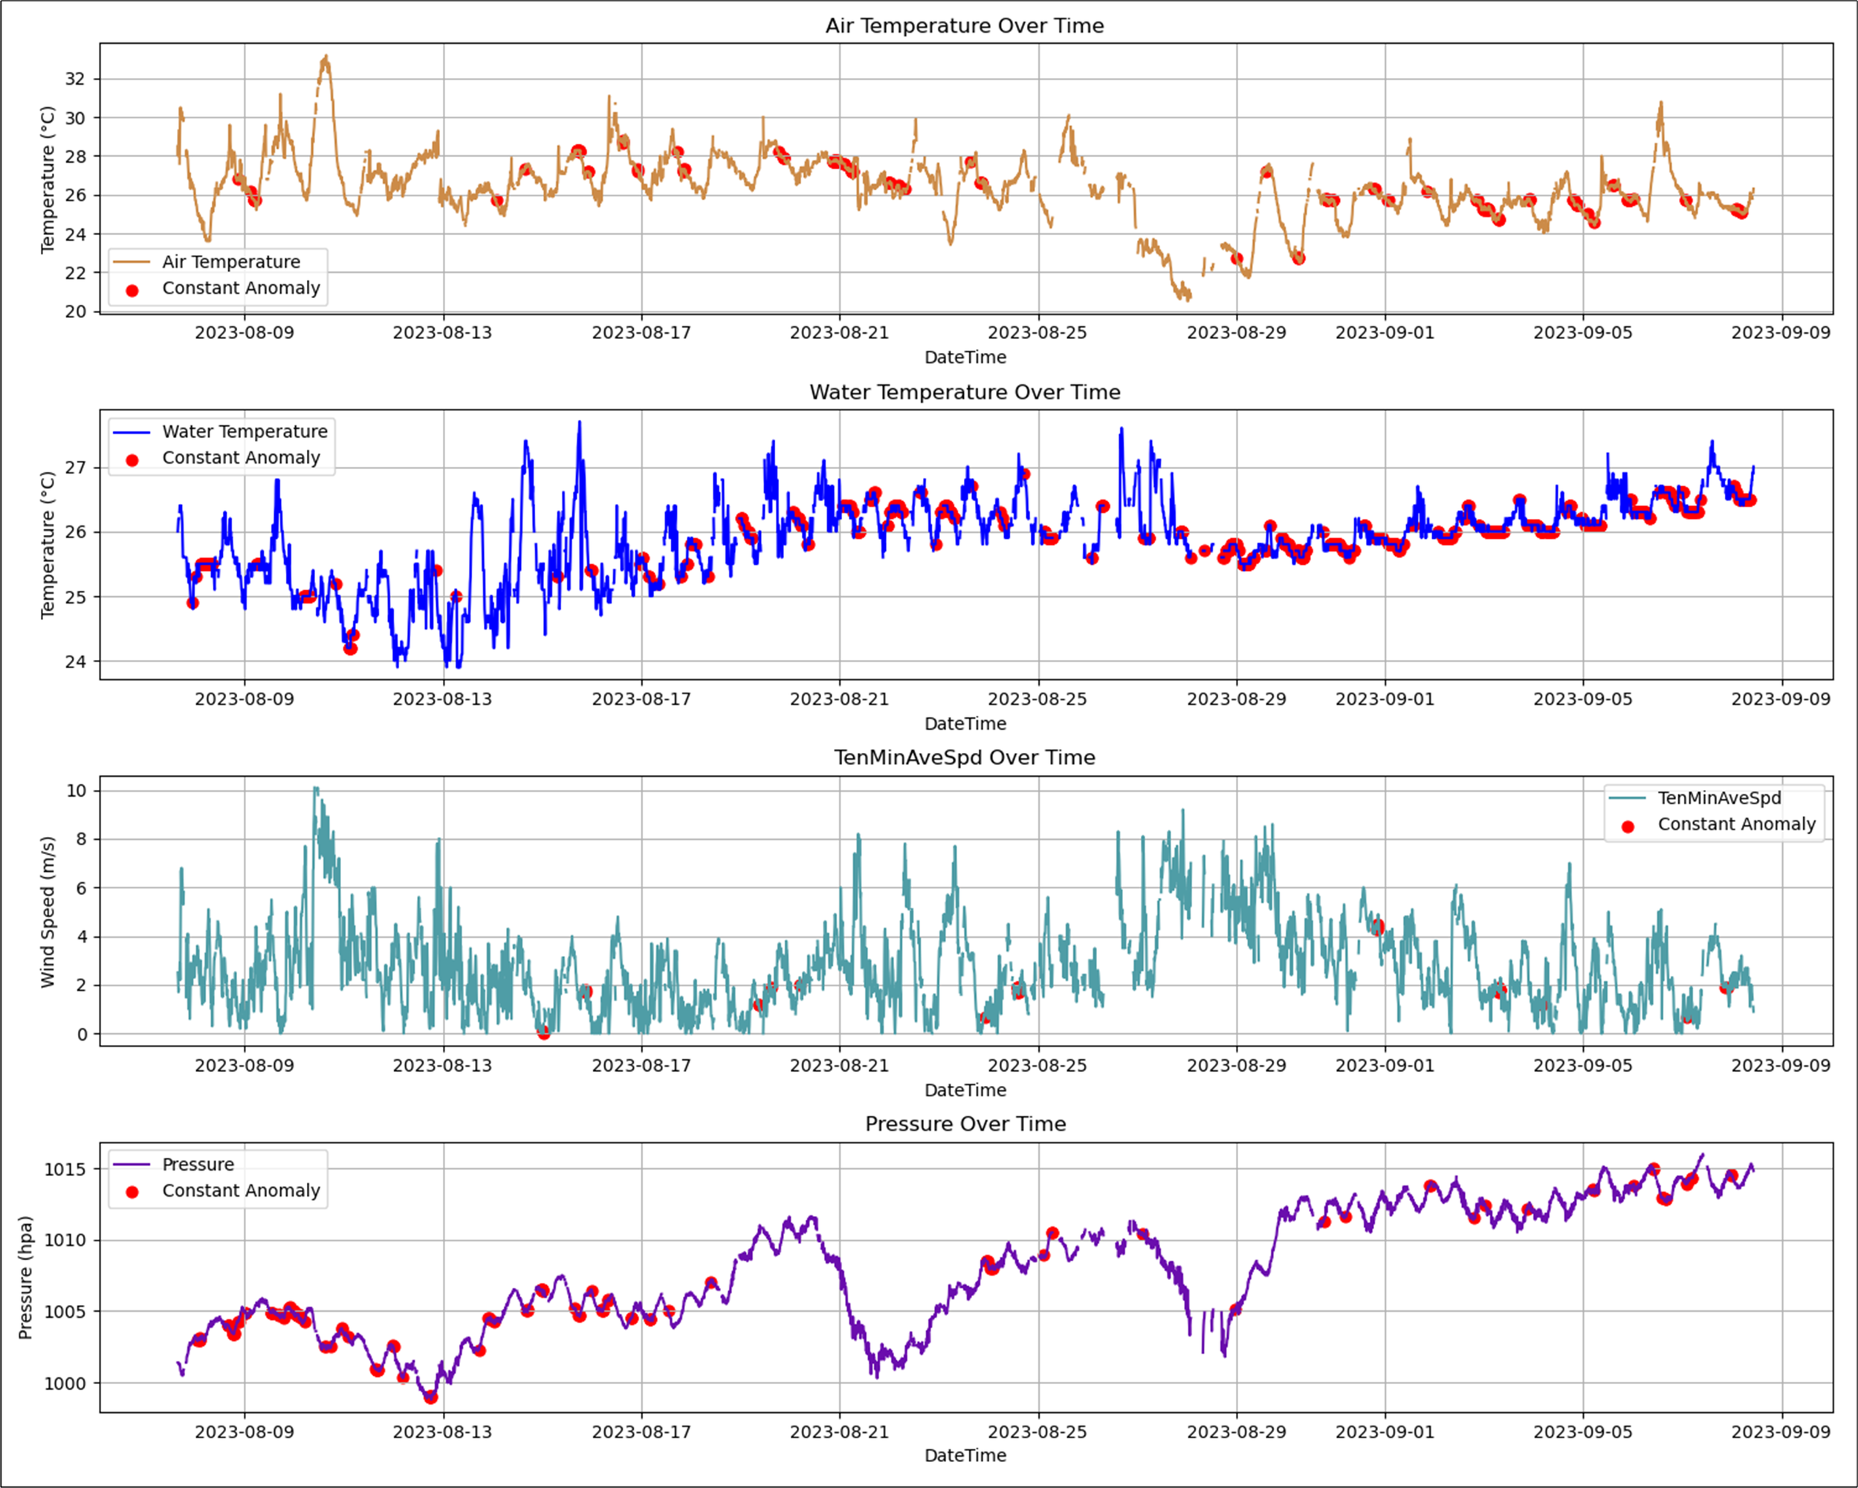Click the Water Temperature Over Time title
The height and width of the screenshot is (1488, 1858).
point(965,392)
